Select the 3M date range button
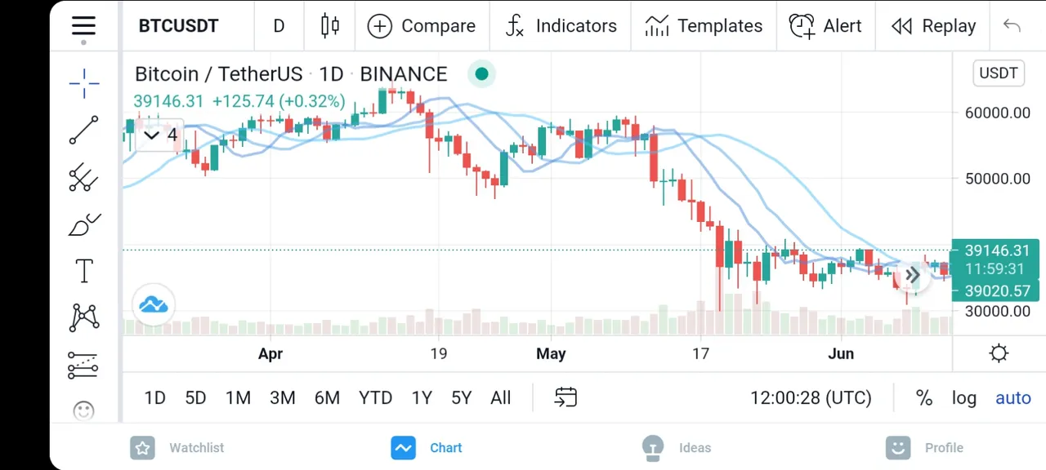Screen dimensions: 1046x470 283,398
